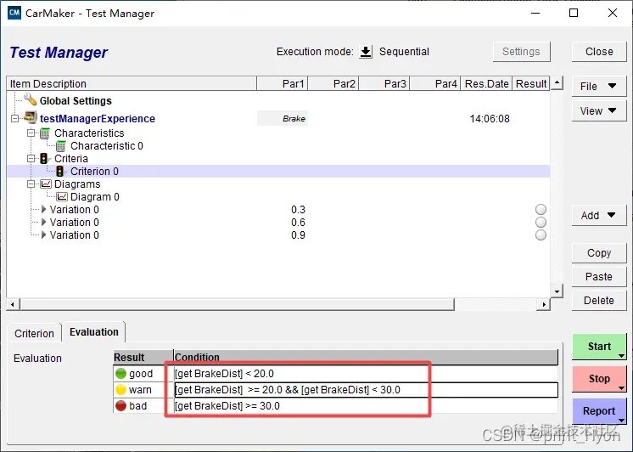Click the Characteristics calculator icon

pyautogui.click(x=45, y=133)
